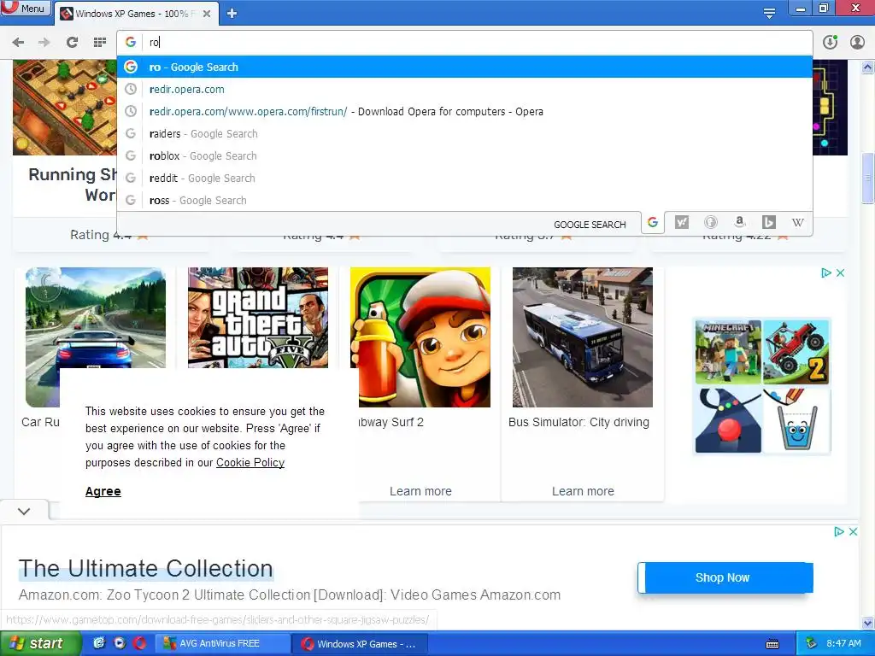Open the downloads icon in toolbar
Viewport: 875px width, 656px height.
click(830, 42)
